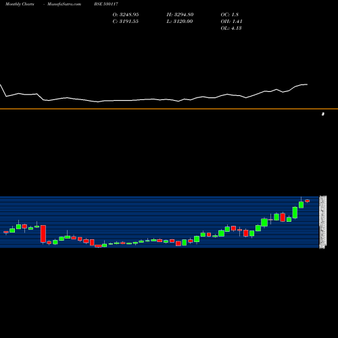This screenshot has width=338, height=338.
Task: Click the final small red candlestick
Action: click(x=307, y=201)
